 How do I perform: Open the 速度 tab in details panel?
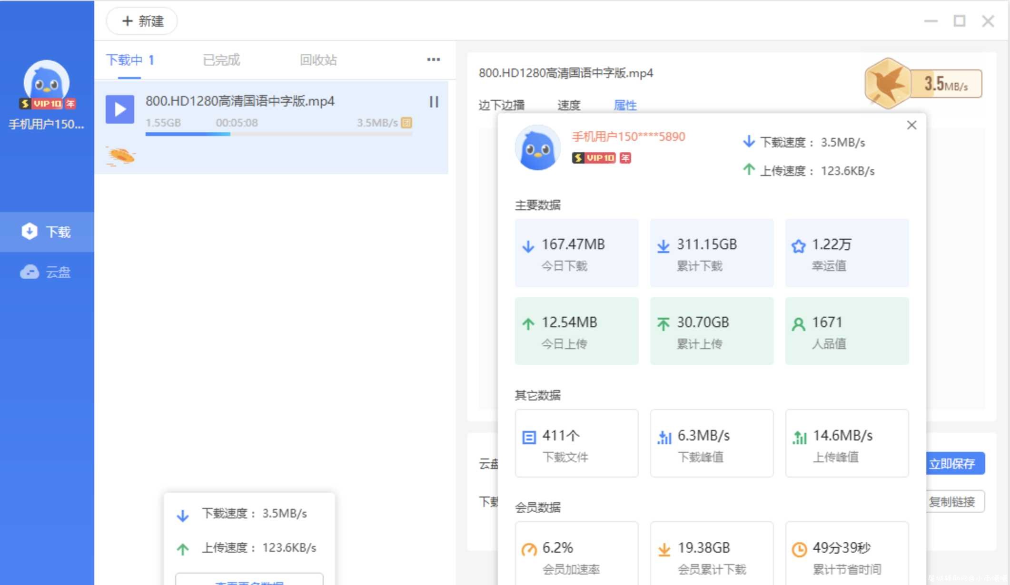point(569,105)
